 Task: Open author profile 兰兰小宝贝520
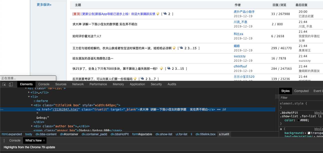tap(244, 77)
